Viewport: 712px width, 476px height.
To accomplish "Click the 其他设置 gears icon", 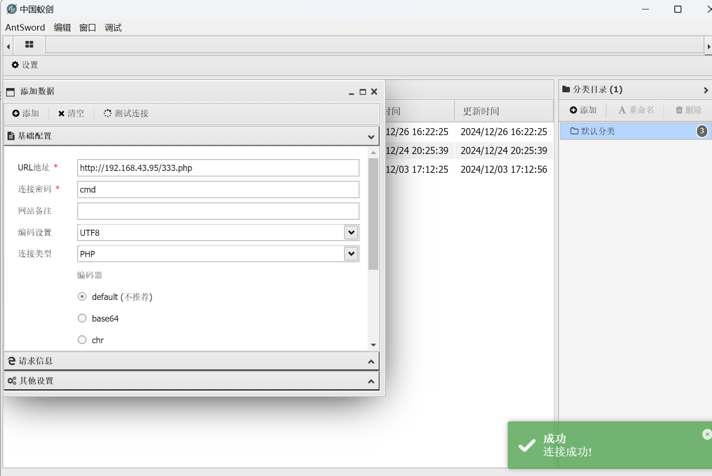I will [x=12, y=381].
